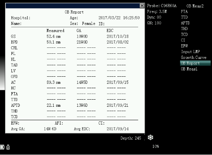Image resolution: width=212 pixels, height=155 pixels.
Task: Click the CRL row label
Action: [14, 48]
